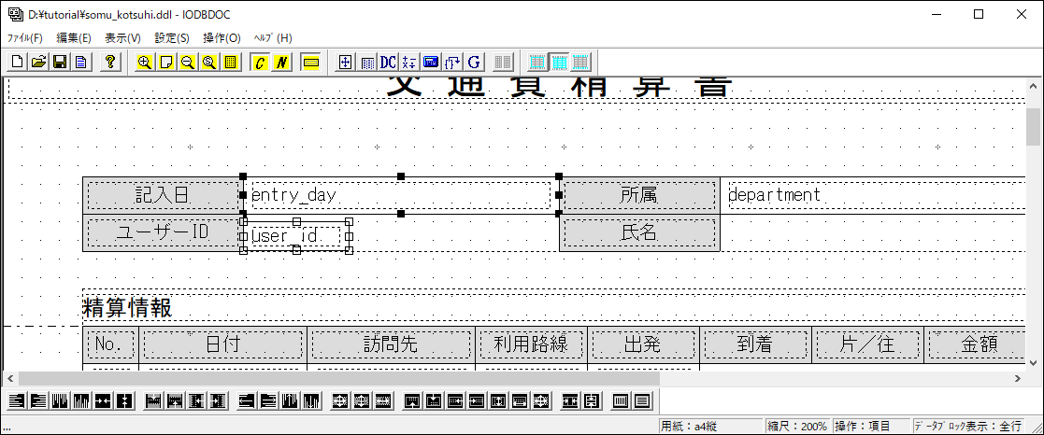Click the DC toolbar icon
The width and height of the screenshot is (1044, 435).
(388, 63)
